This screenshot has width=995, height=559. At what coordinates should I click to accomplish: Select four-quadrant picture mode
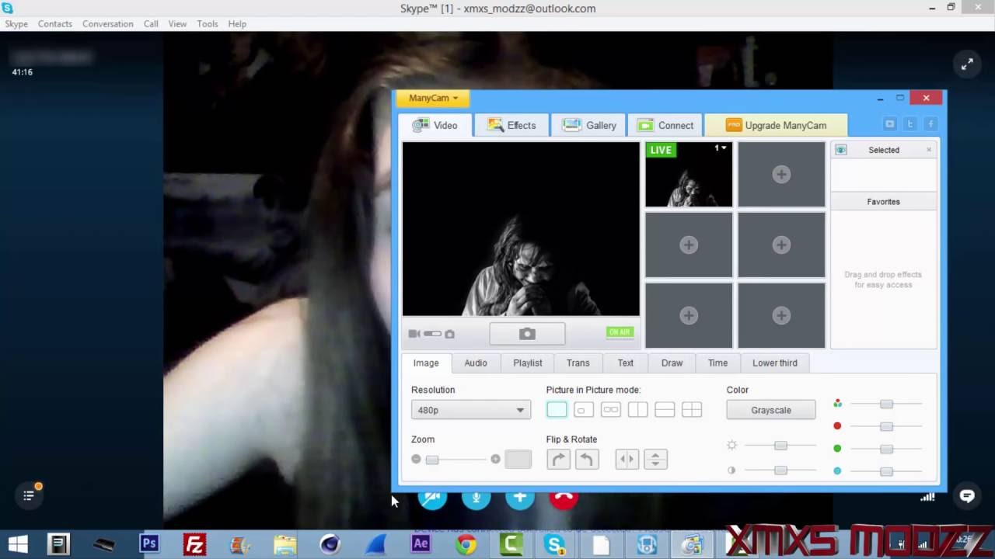tap(692, 410)
